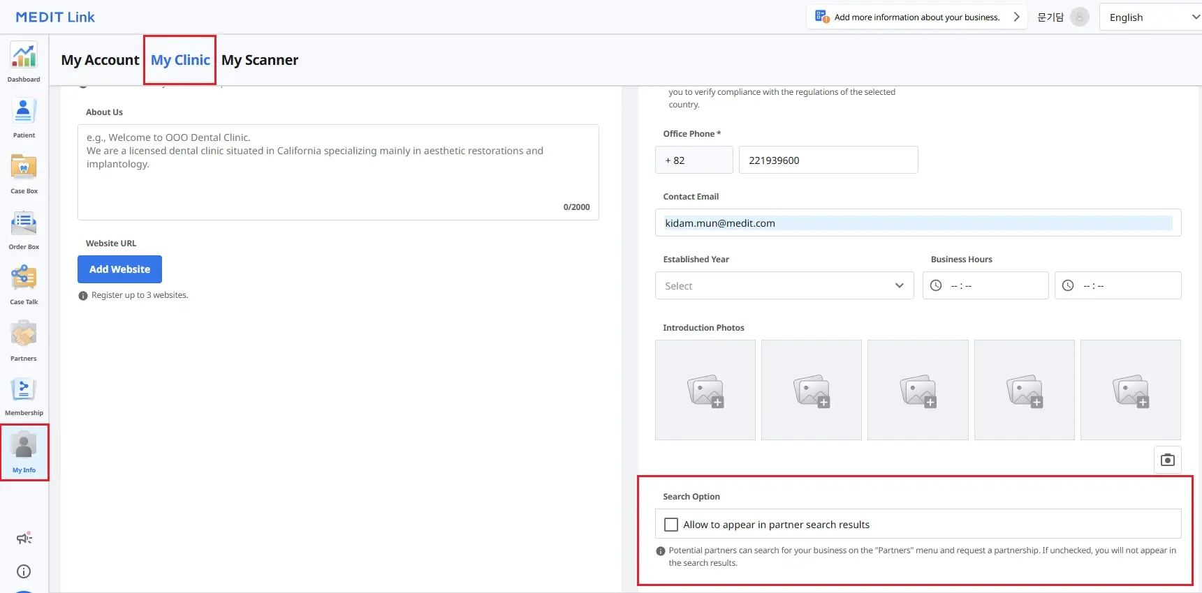Click the clock icon in the second Business Hours field

(x=1068, y=285)
